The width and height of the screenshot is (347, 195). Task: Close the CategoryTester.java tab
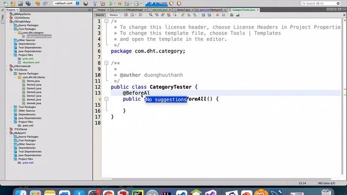tap(258, 10)
